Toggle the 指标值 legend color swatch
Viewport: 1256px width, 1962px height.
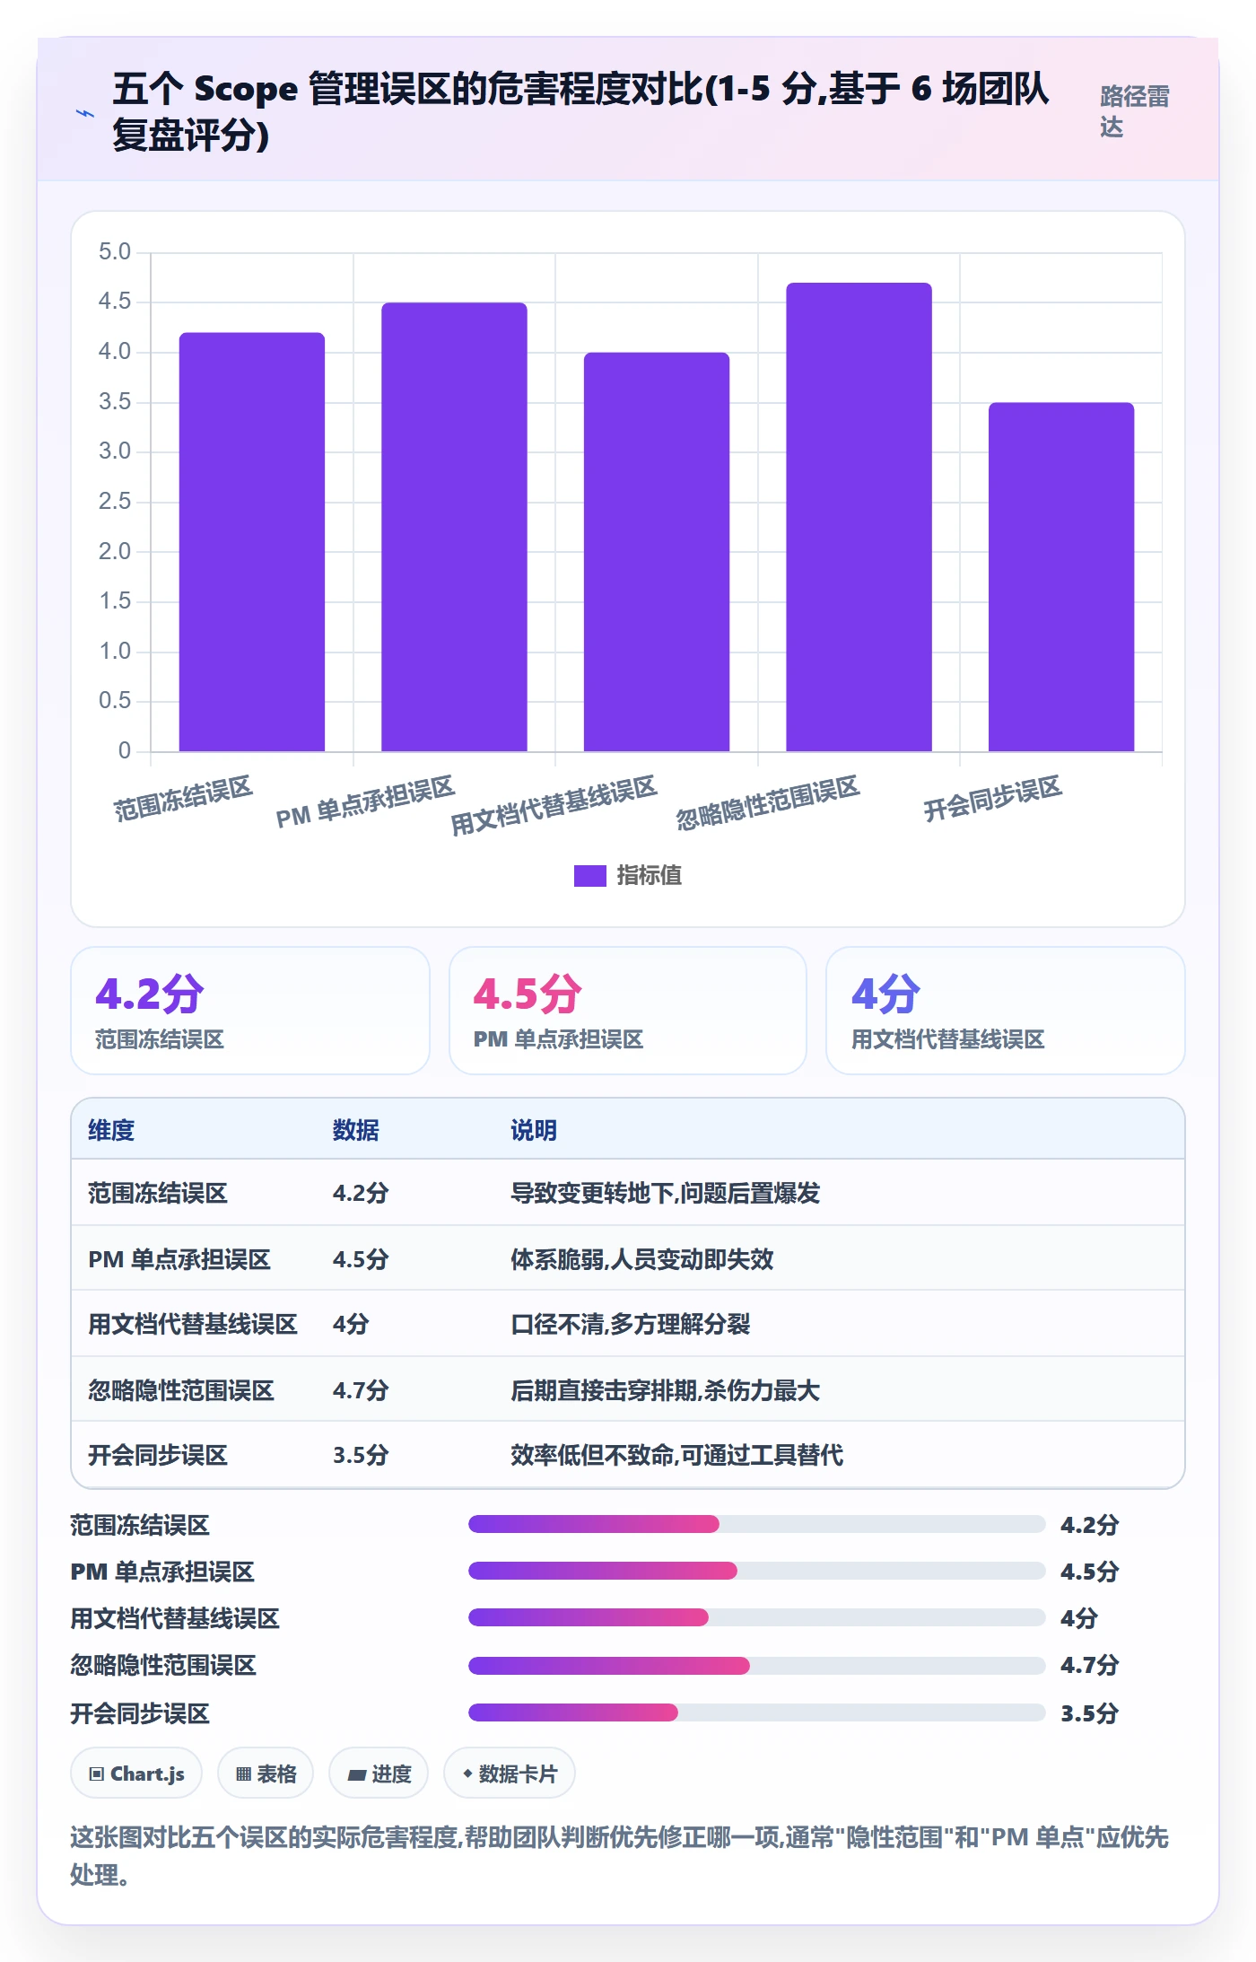589,875
